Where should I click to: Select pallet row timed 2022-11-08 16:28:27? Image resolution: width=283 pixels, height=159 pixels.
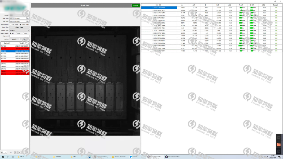click(x=15, y=56)
